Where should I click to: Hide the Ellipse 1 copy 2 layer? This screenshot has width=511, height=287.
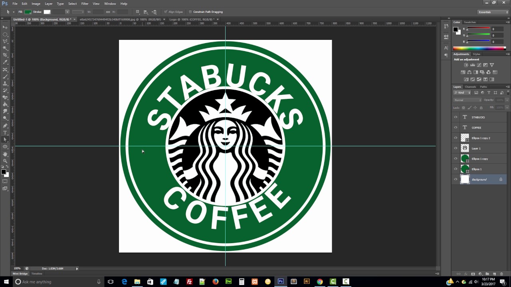[456, 138]
